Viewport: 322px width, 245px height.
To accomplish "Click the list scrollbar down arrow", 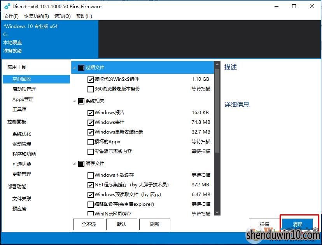I will click(217, 213).
